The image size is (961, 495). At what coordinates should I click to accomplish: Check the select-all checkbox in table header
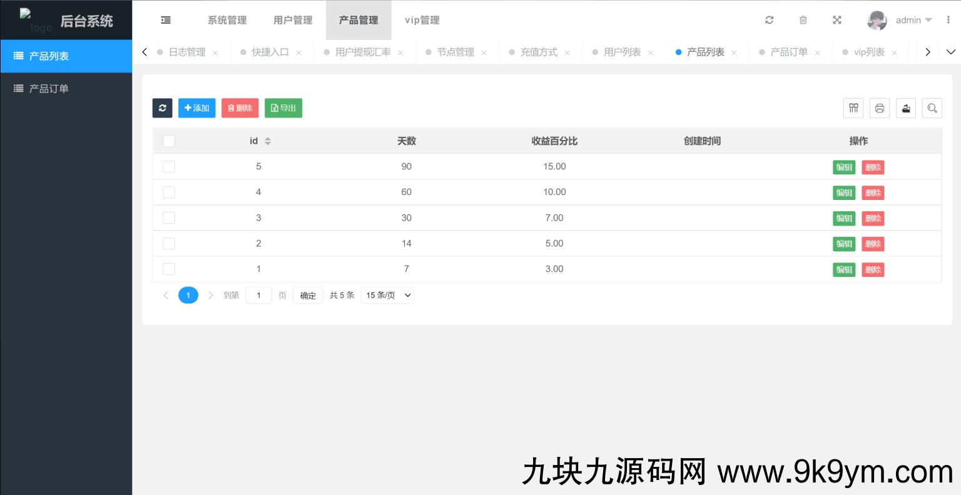(x=169, y=141)
